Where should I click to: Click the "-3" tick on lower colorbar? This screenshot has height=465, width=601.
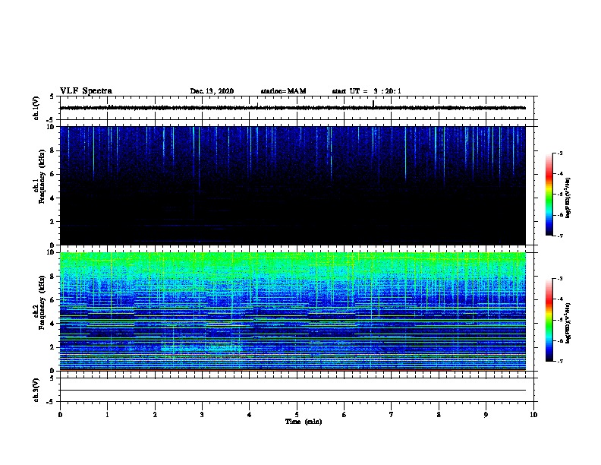[560, 279]
